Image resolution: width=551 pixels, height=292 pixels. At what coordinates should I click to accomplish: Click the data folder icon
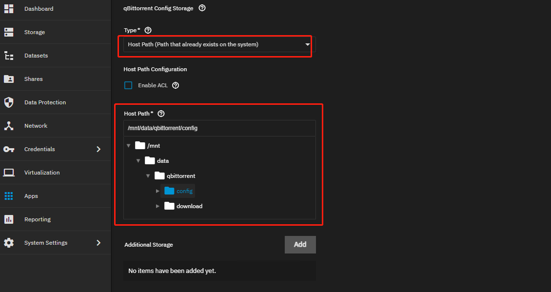click(150, 160)
